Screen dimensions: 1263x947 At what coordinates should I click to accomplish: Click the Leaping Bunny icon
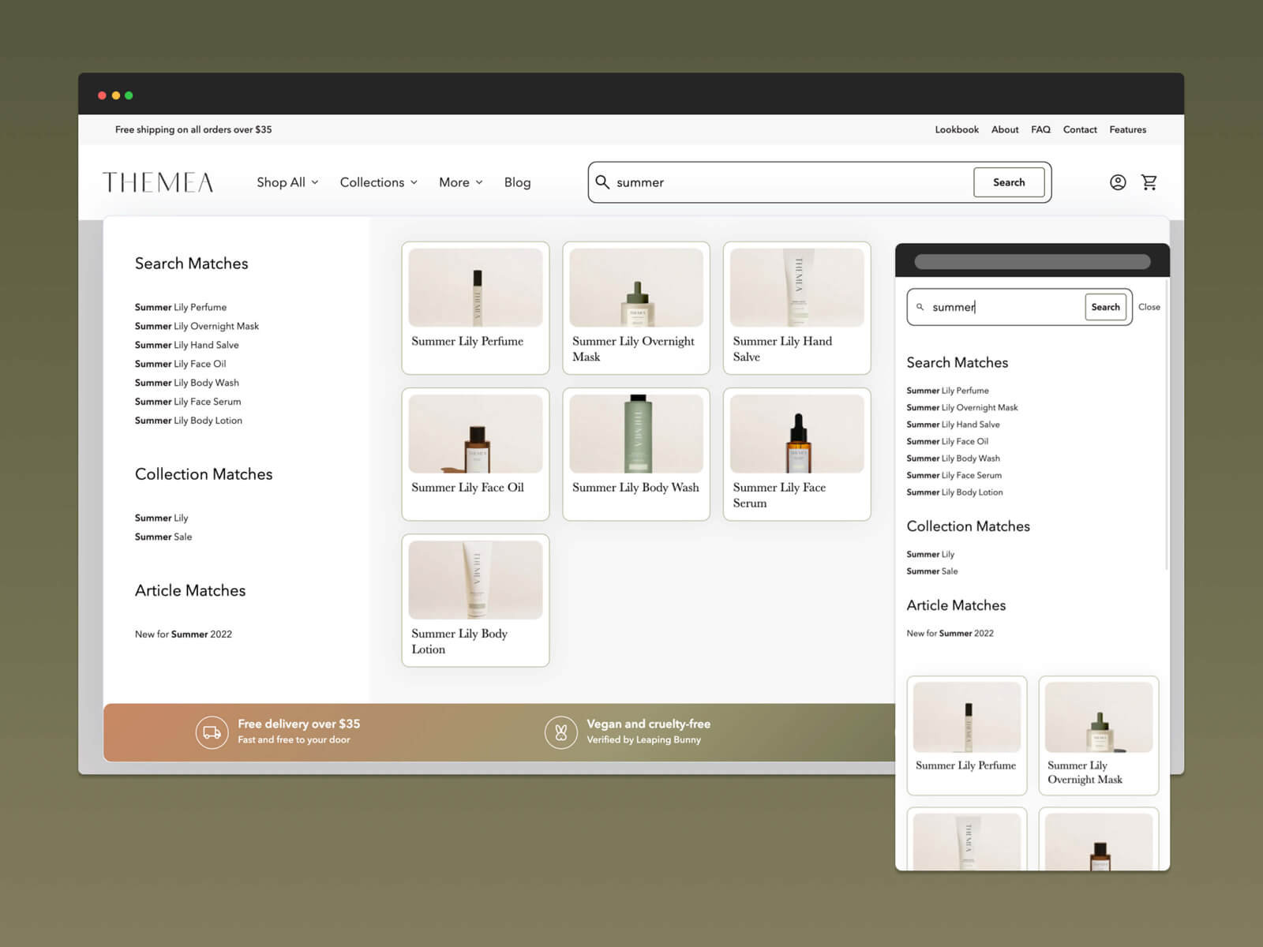[560, 732]
